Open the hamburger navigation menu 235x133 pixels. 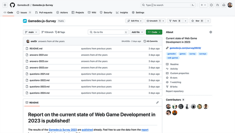pyautogui.click(x=5, y=5)
